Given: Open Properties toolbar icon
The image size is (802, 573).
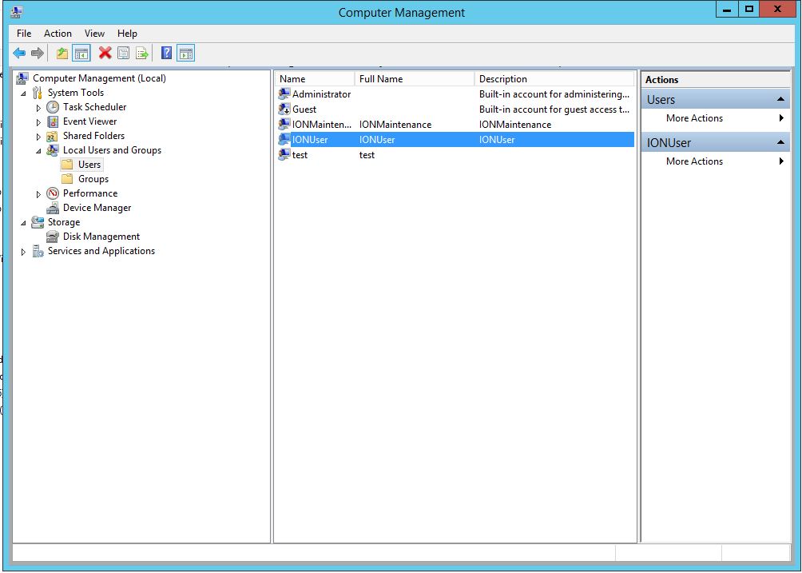Looking at the screenshot, I should click(x=123, y=53).
